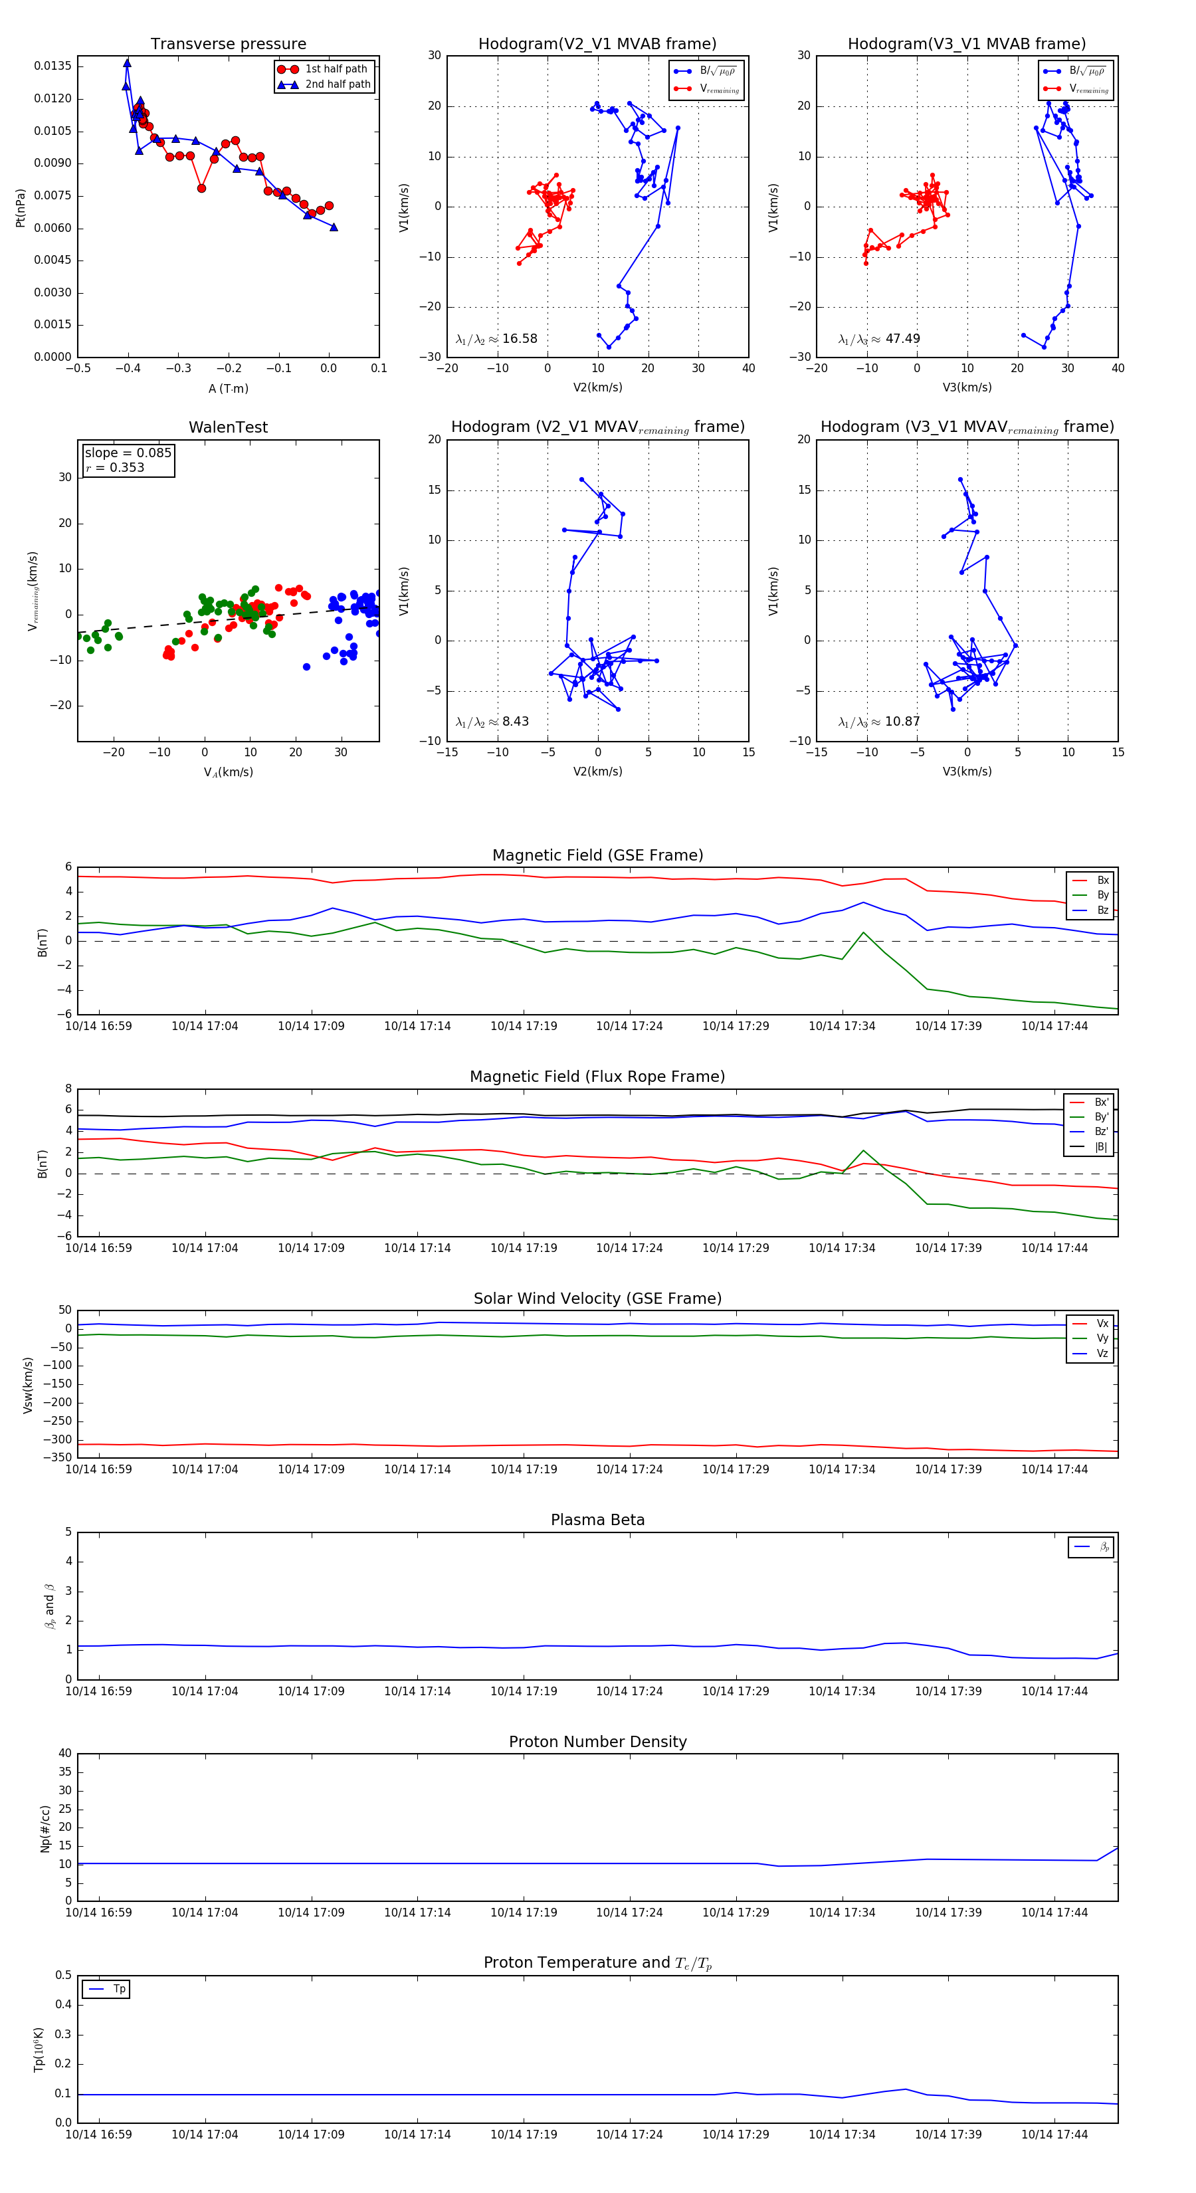Click the 'Vsw(km/s)' y-axis label
The image size is (1196, 2193).
point(28,1385)
